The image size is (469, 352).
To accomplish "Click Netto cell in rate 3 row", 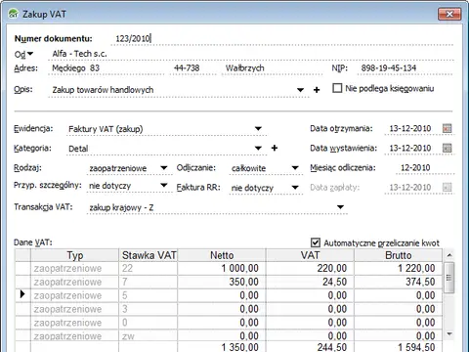I will 222,309.
